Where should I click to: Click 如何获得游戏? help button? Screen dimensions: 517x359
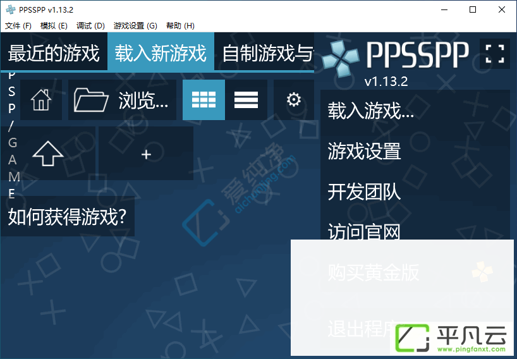coord(67,216)
